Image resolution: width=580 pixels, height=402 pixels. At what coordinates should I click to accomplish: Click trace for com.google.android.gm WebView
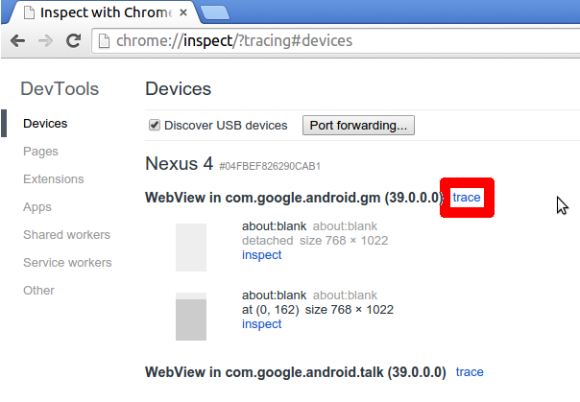point(467,198)
